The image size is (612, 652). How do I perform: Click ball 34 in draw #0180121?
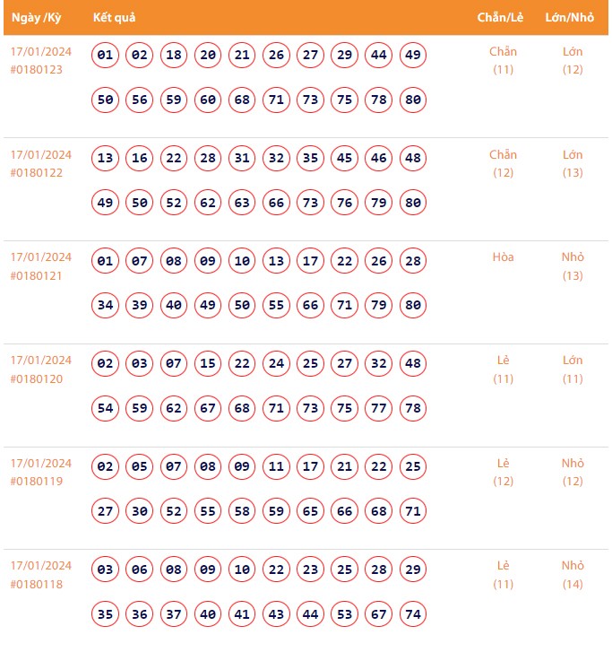[105, 306]
